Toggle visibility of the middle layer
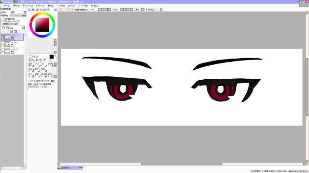The height and width of the screenshot is (173, 309). (3, 43)
